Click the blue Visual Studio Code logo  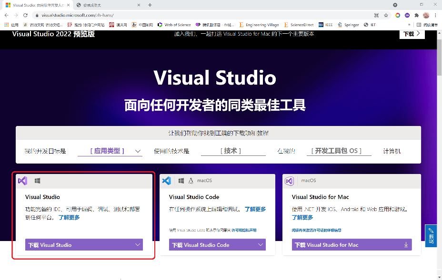[x=167, y=181]
